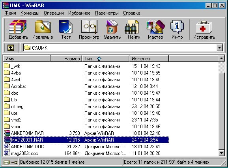Select the ANKET04M.RAR archive icon

coord(7,133)
